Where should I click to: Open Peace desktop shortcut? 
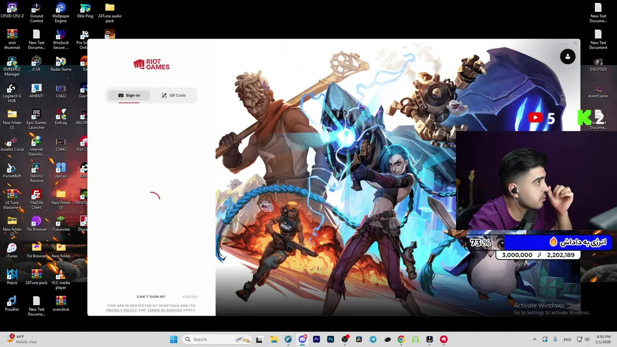[x=12, y=277]
